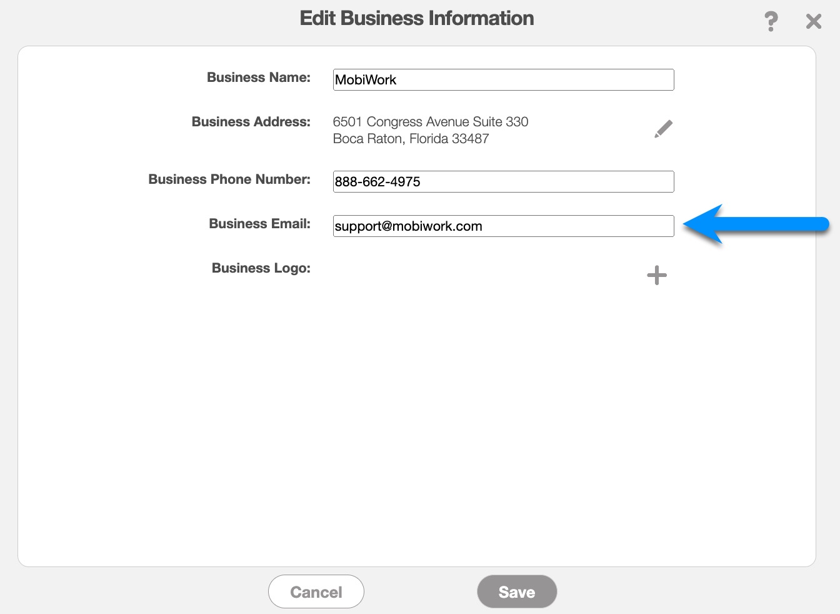
Task: Click the Business Name input field
Action: 503,80
